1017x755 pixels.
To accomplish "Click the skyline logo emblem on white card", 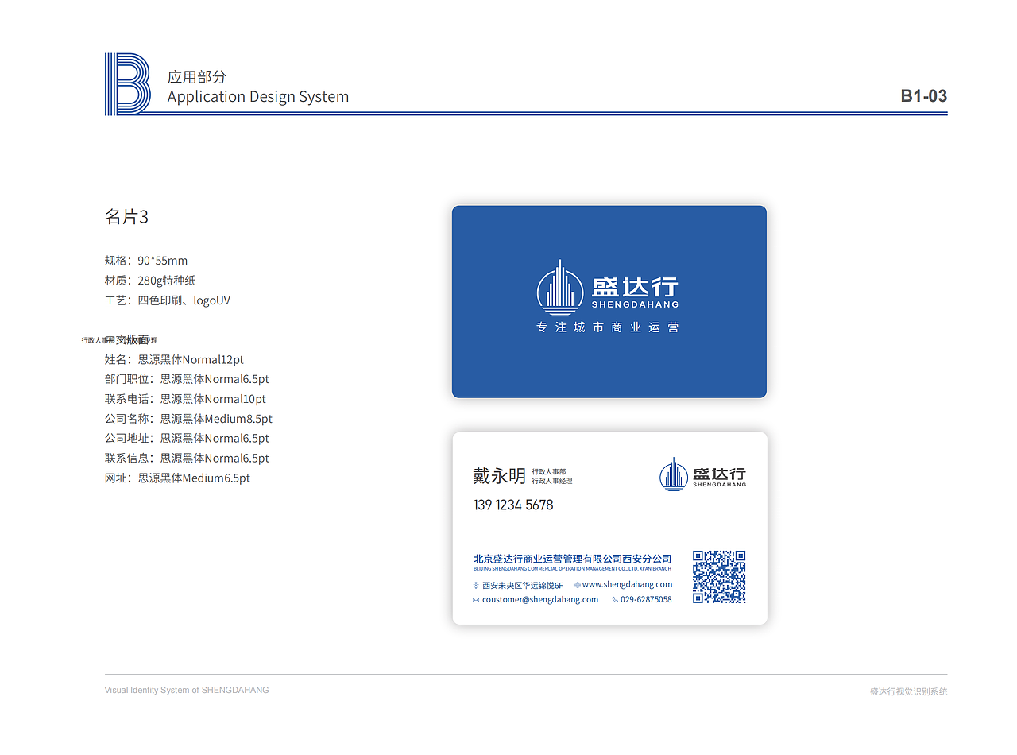I will [674, 474].
